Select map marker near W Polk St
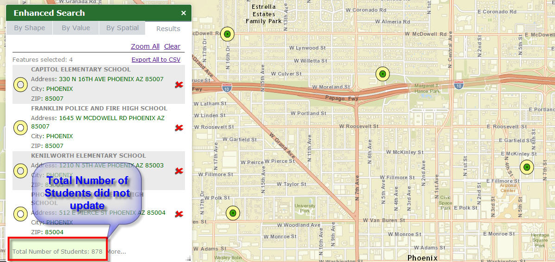Viewport: 555px width, 262px height. coord(233,213)
